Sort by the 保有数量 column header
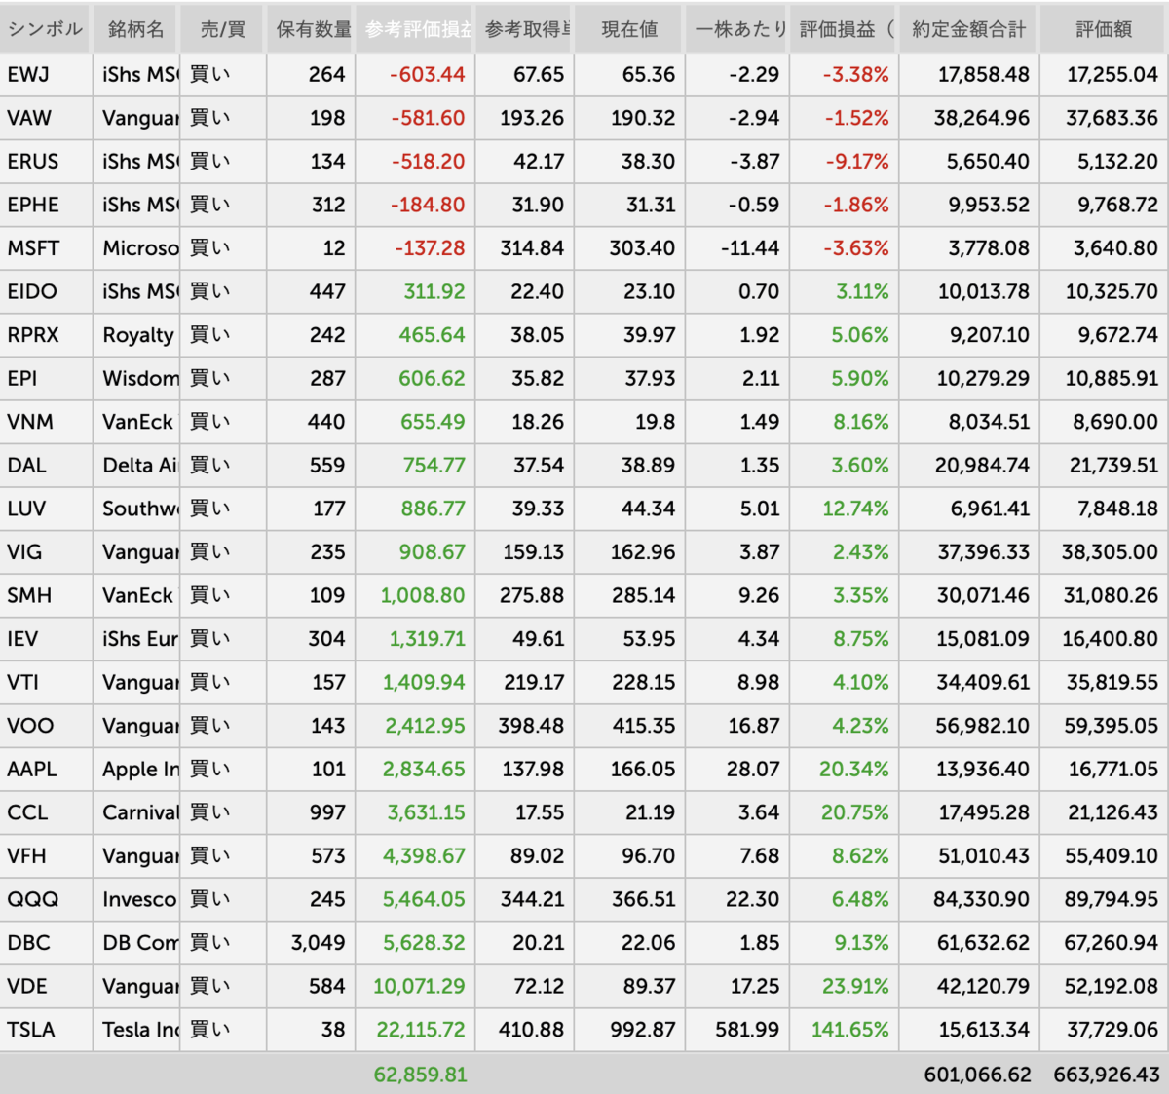This screenshot has width=1169, height=1094. [312, 29]
